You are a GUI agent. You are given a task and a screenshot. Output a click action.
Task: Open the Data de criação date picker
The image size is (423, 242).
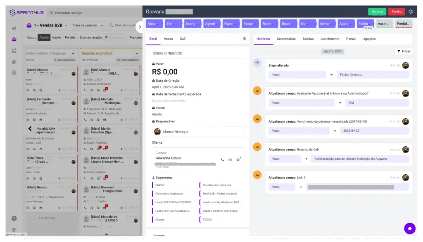click(x=116, y=38)
